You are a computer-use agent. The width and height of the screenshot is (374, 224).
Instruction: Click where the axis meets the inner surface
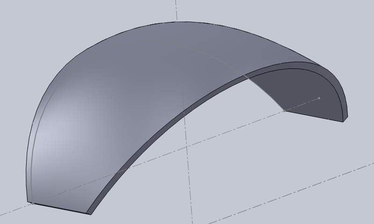tap(283, 111)
